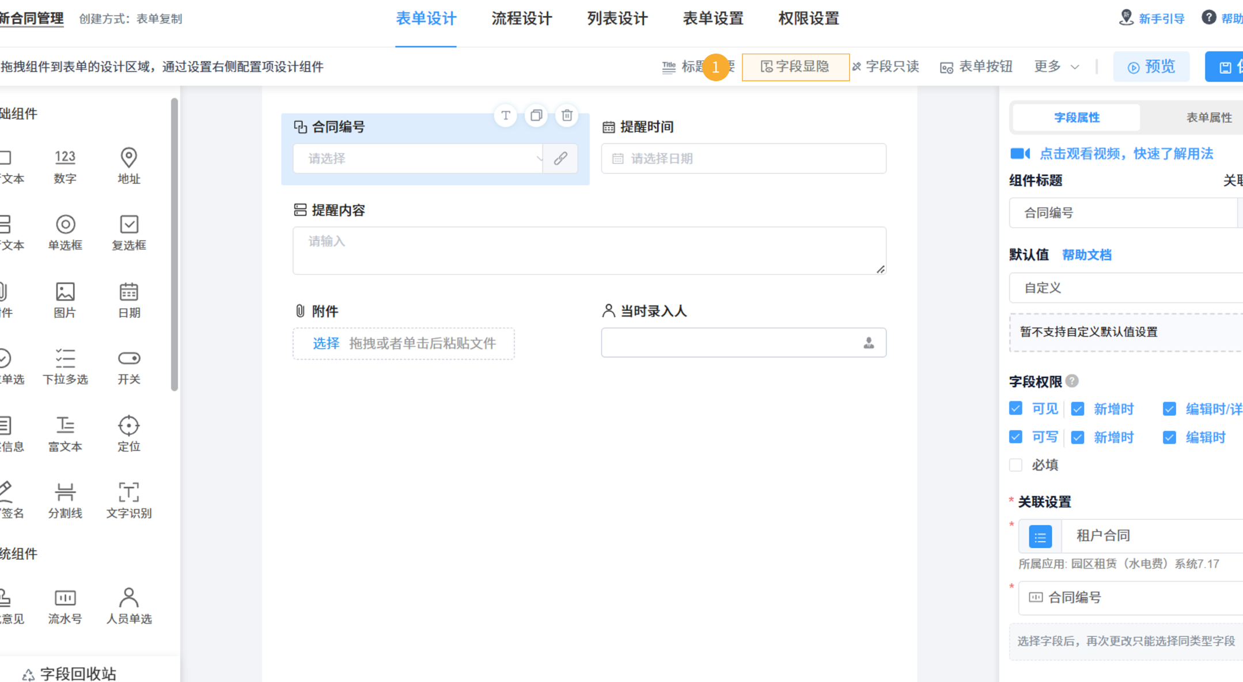Click the copy icon on 合同编号 field
The image size is (1243, 682).
[x=536, y=115]
